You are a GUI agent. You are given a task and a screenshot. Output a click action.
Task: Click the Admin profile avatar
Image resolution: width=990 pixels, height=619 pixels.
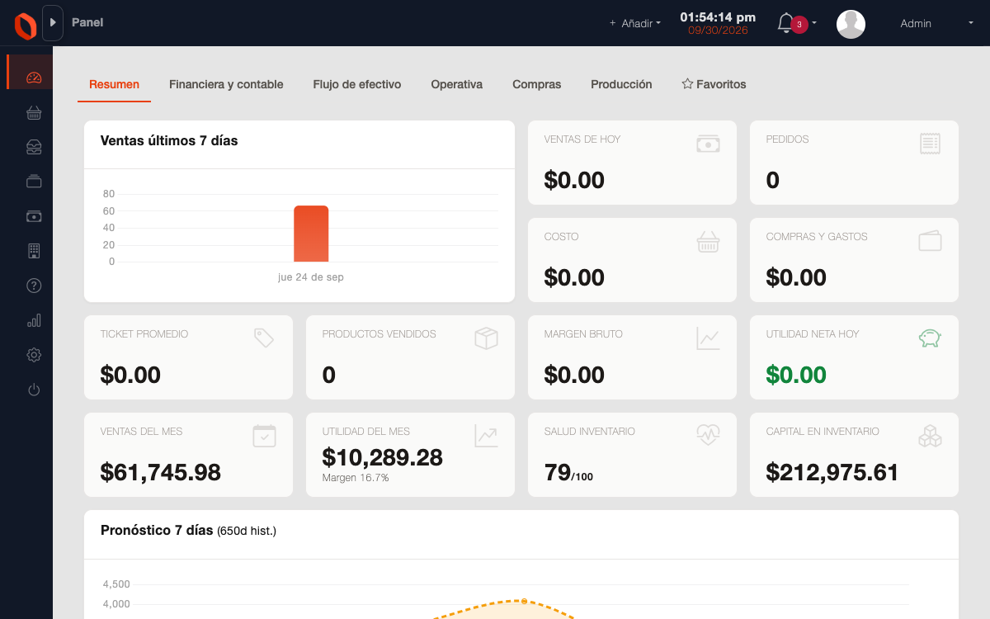[x=851, y=24]
